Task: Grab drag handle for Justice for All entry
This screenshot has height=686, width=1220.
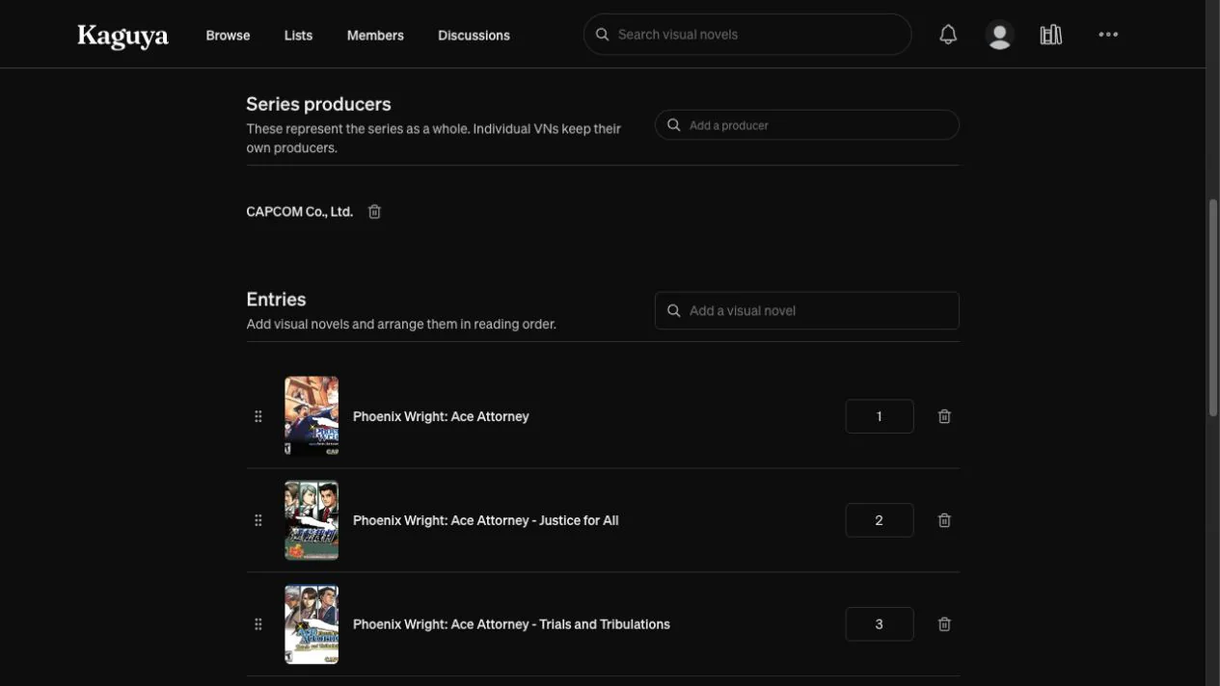Action: [x=258, y=520]
